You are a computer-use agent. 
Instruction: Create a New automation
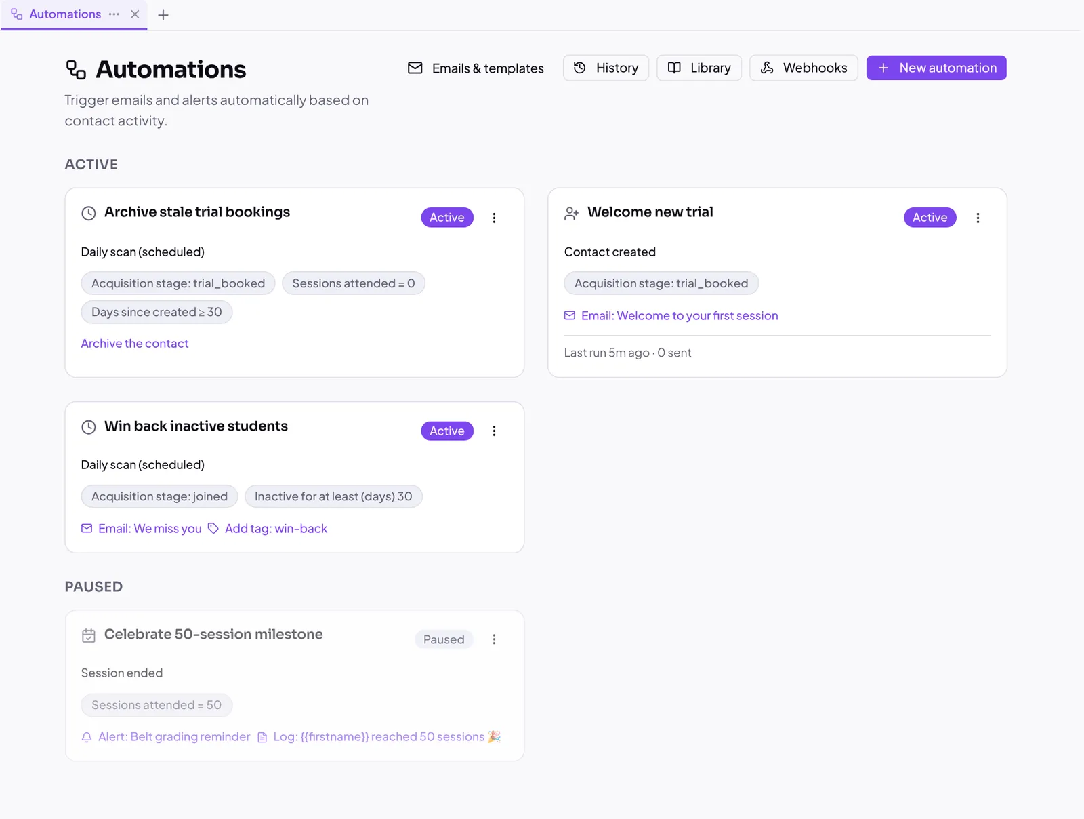pyautogui.click(x=936, y=68)
